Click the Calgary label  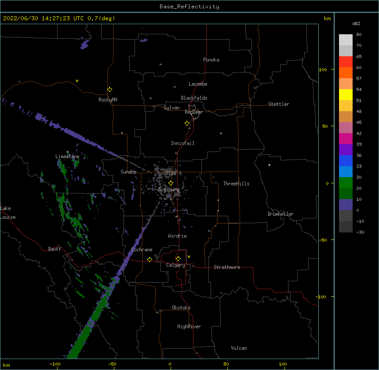point(175,265)
